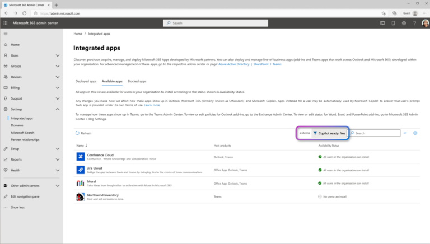This screenshot has width=430, height=244.
Task: Expand the Other admin centers chevron
Action: click(58, 186)
